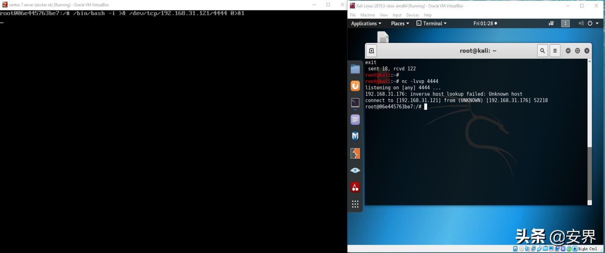Click the optical disc icon in VirtualBox status bar
This screenshot has height=253, width=605.
pos(521,249)
